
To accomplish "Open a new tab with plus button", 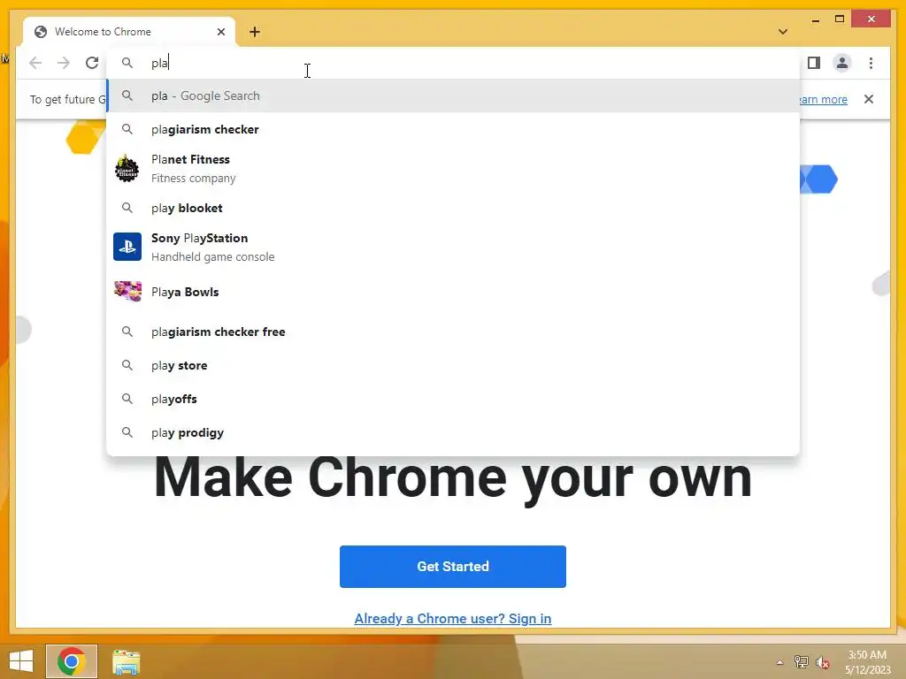I will [x=255, y=32].
